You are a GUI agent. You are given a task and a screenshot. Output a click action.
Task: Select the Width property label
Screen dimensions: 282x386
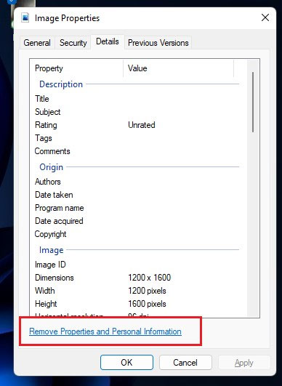(x=45, y=291)
